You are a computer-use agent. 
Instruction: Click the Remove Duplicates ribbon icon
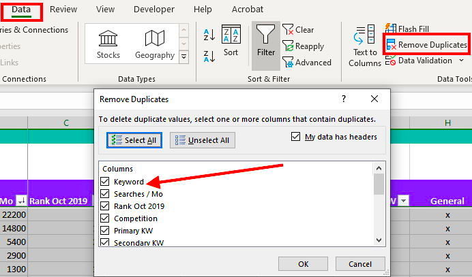point(391,45)
